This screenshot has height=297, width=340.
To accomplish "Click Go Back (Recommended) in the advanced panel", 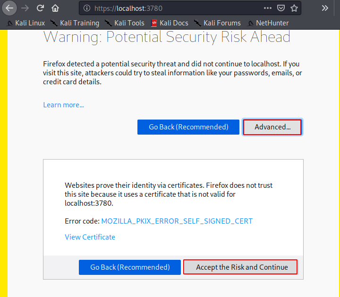I will tap(130, 267).
